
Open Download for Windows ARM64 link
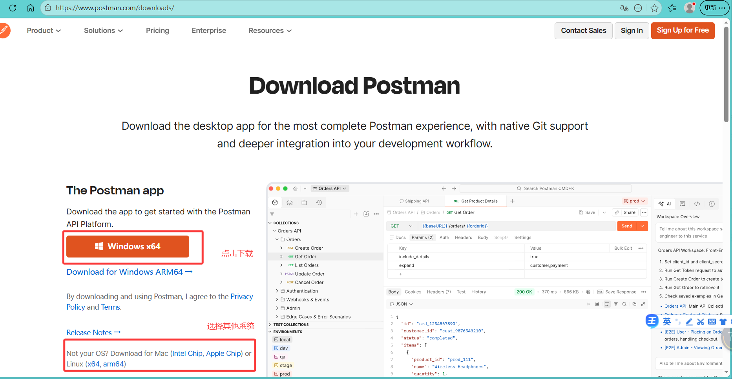[x=130, y=272]
